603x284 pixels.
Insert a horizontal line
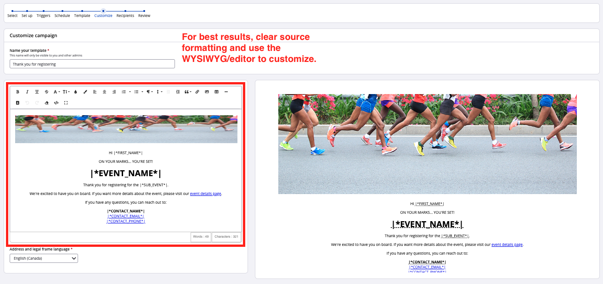[x=226, y=92]
